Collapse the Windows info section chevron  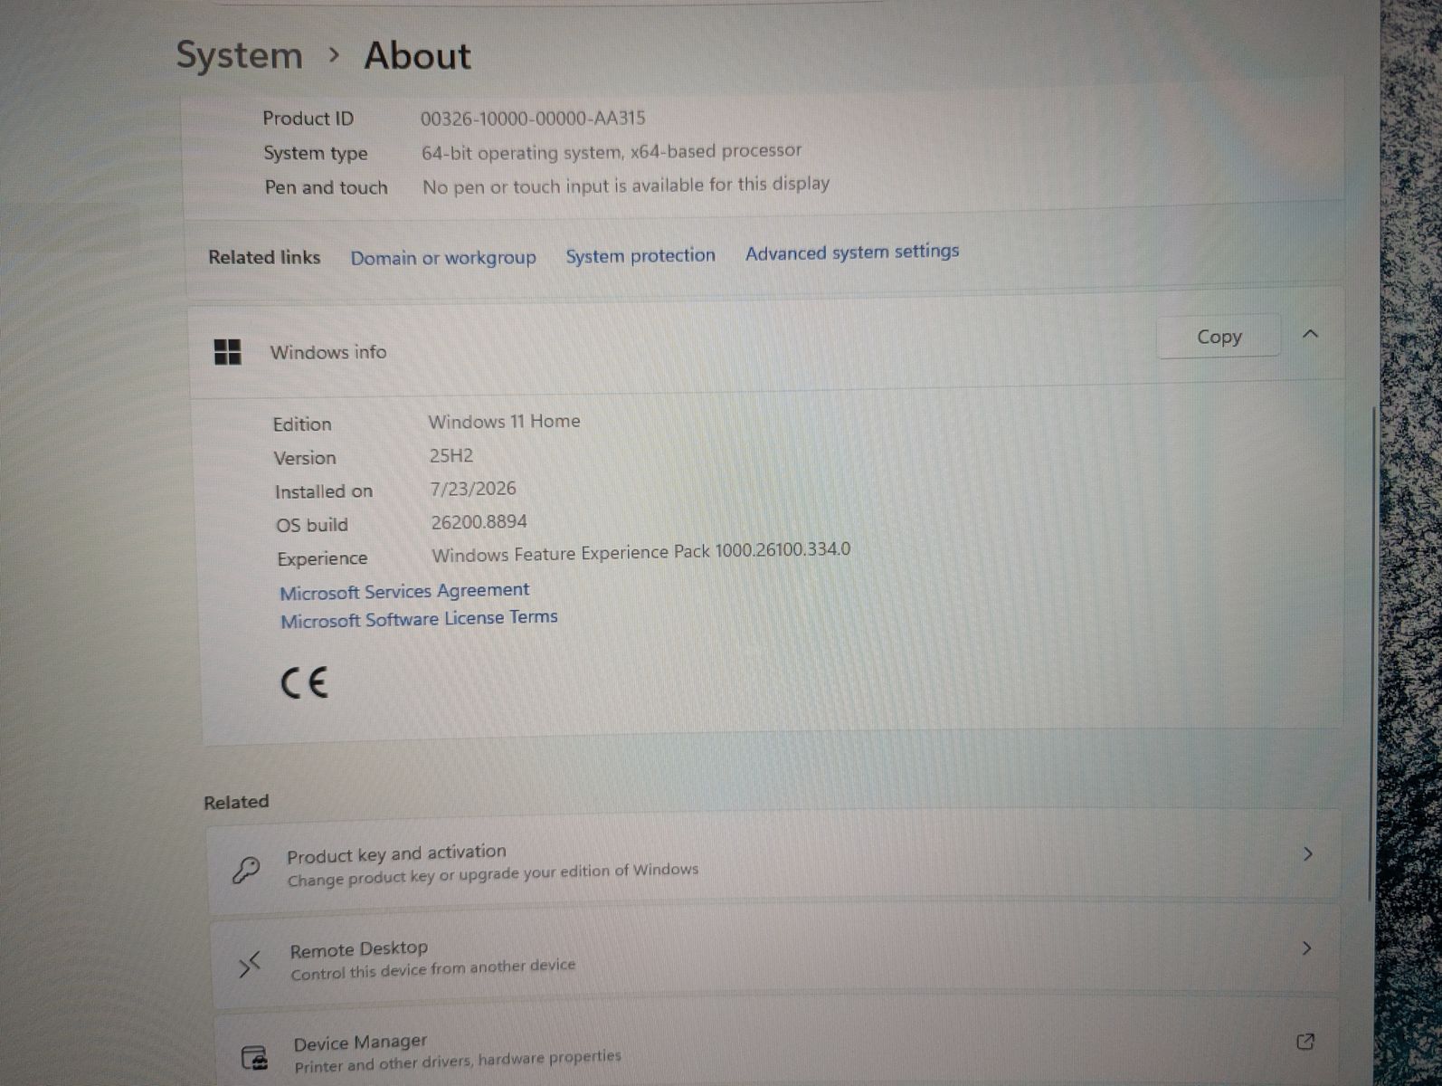[1310, 334]
